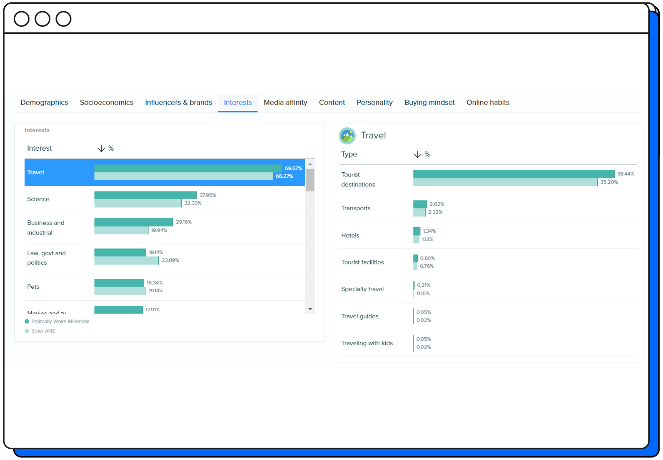
Task: Toggle Politcally Woke Millenials legend dot
Action: 27,321
